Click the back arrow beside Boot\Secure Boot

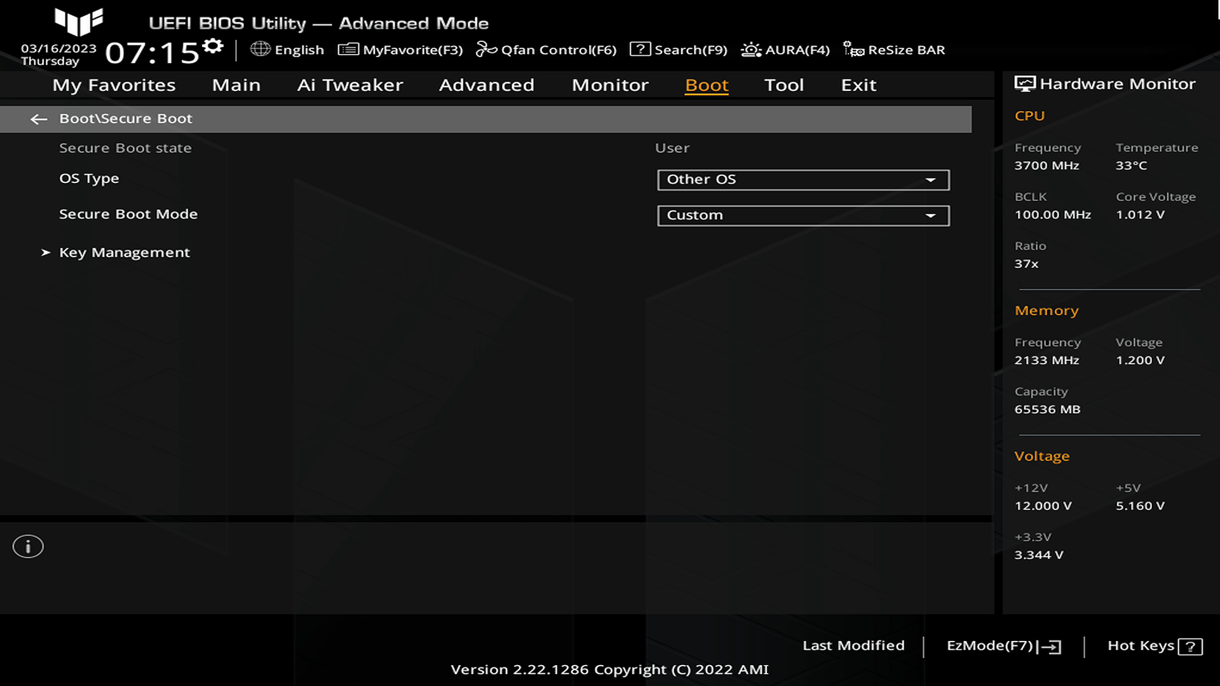click(39, 119)
